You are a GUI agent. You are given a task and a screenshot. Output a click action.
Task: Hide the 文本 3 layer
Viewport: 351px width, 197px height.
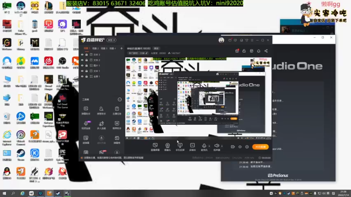click(x=82, y=54)
